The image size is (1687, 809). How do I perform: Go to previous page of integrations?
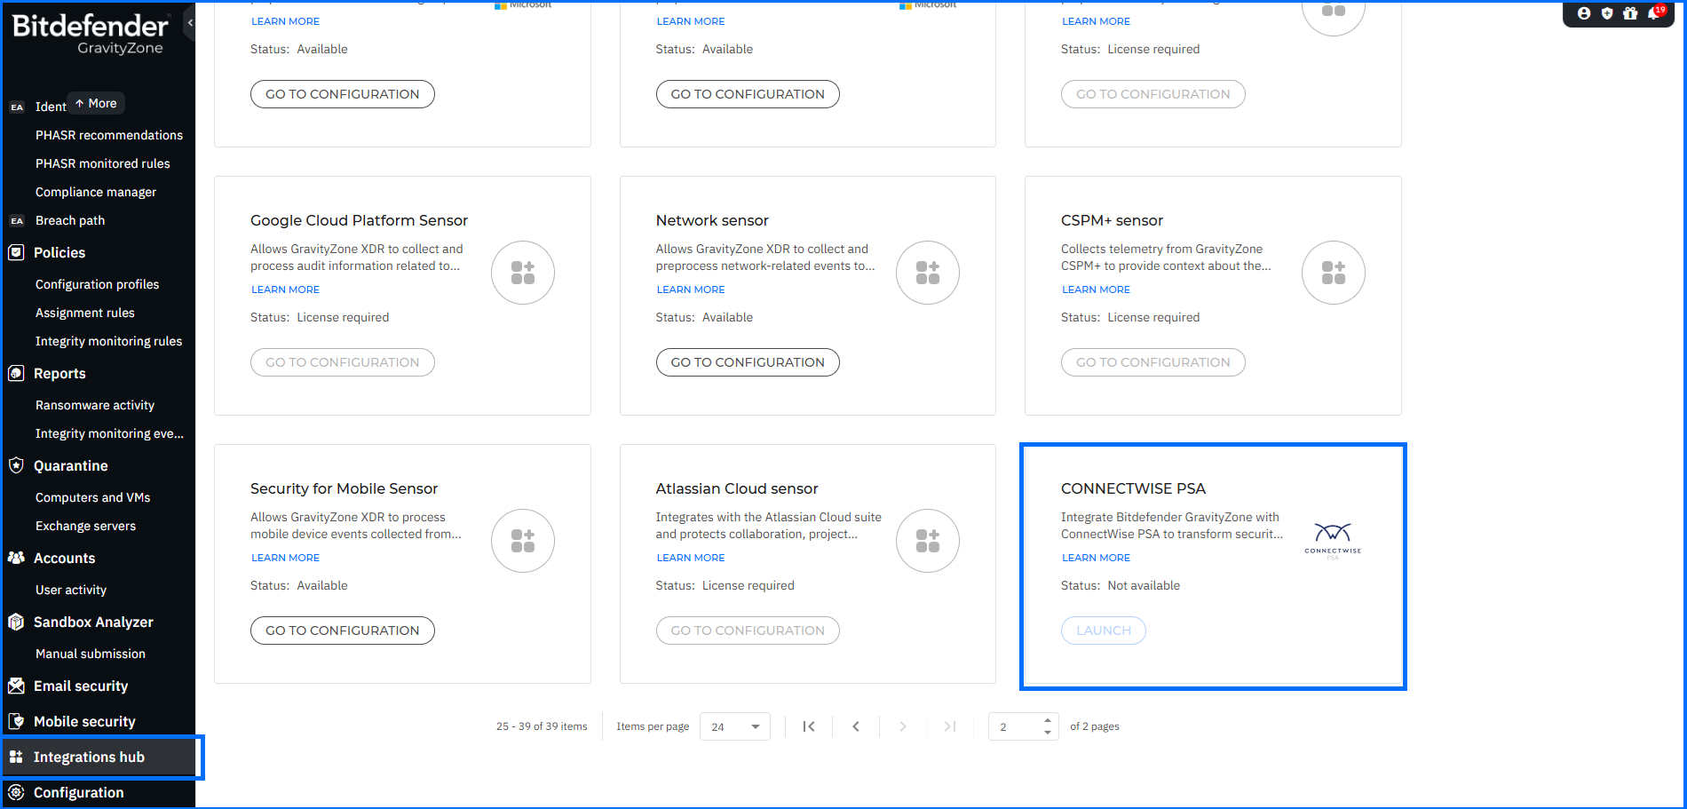click(x=856, y=726)
